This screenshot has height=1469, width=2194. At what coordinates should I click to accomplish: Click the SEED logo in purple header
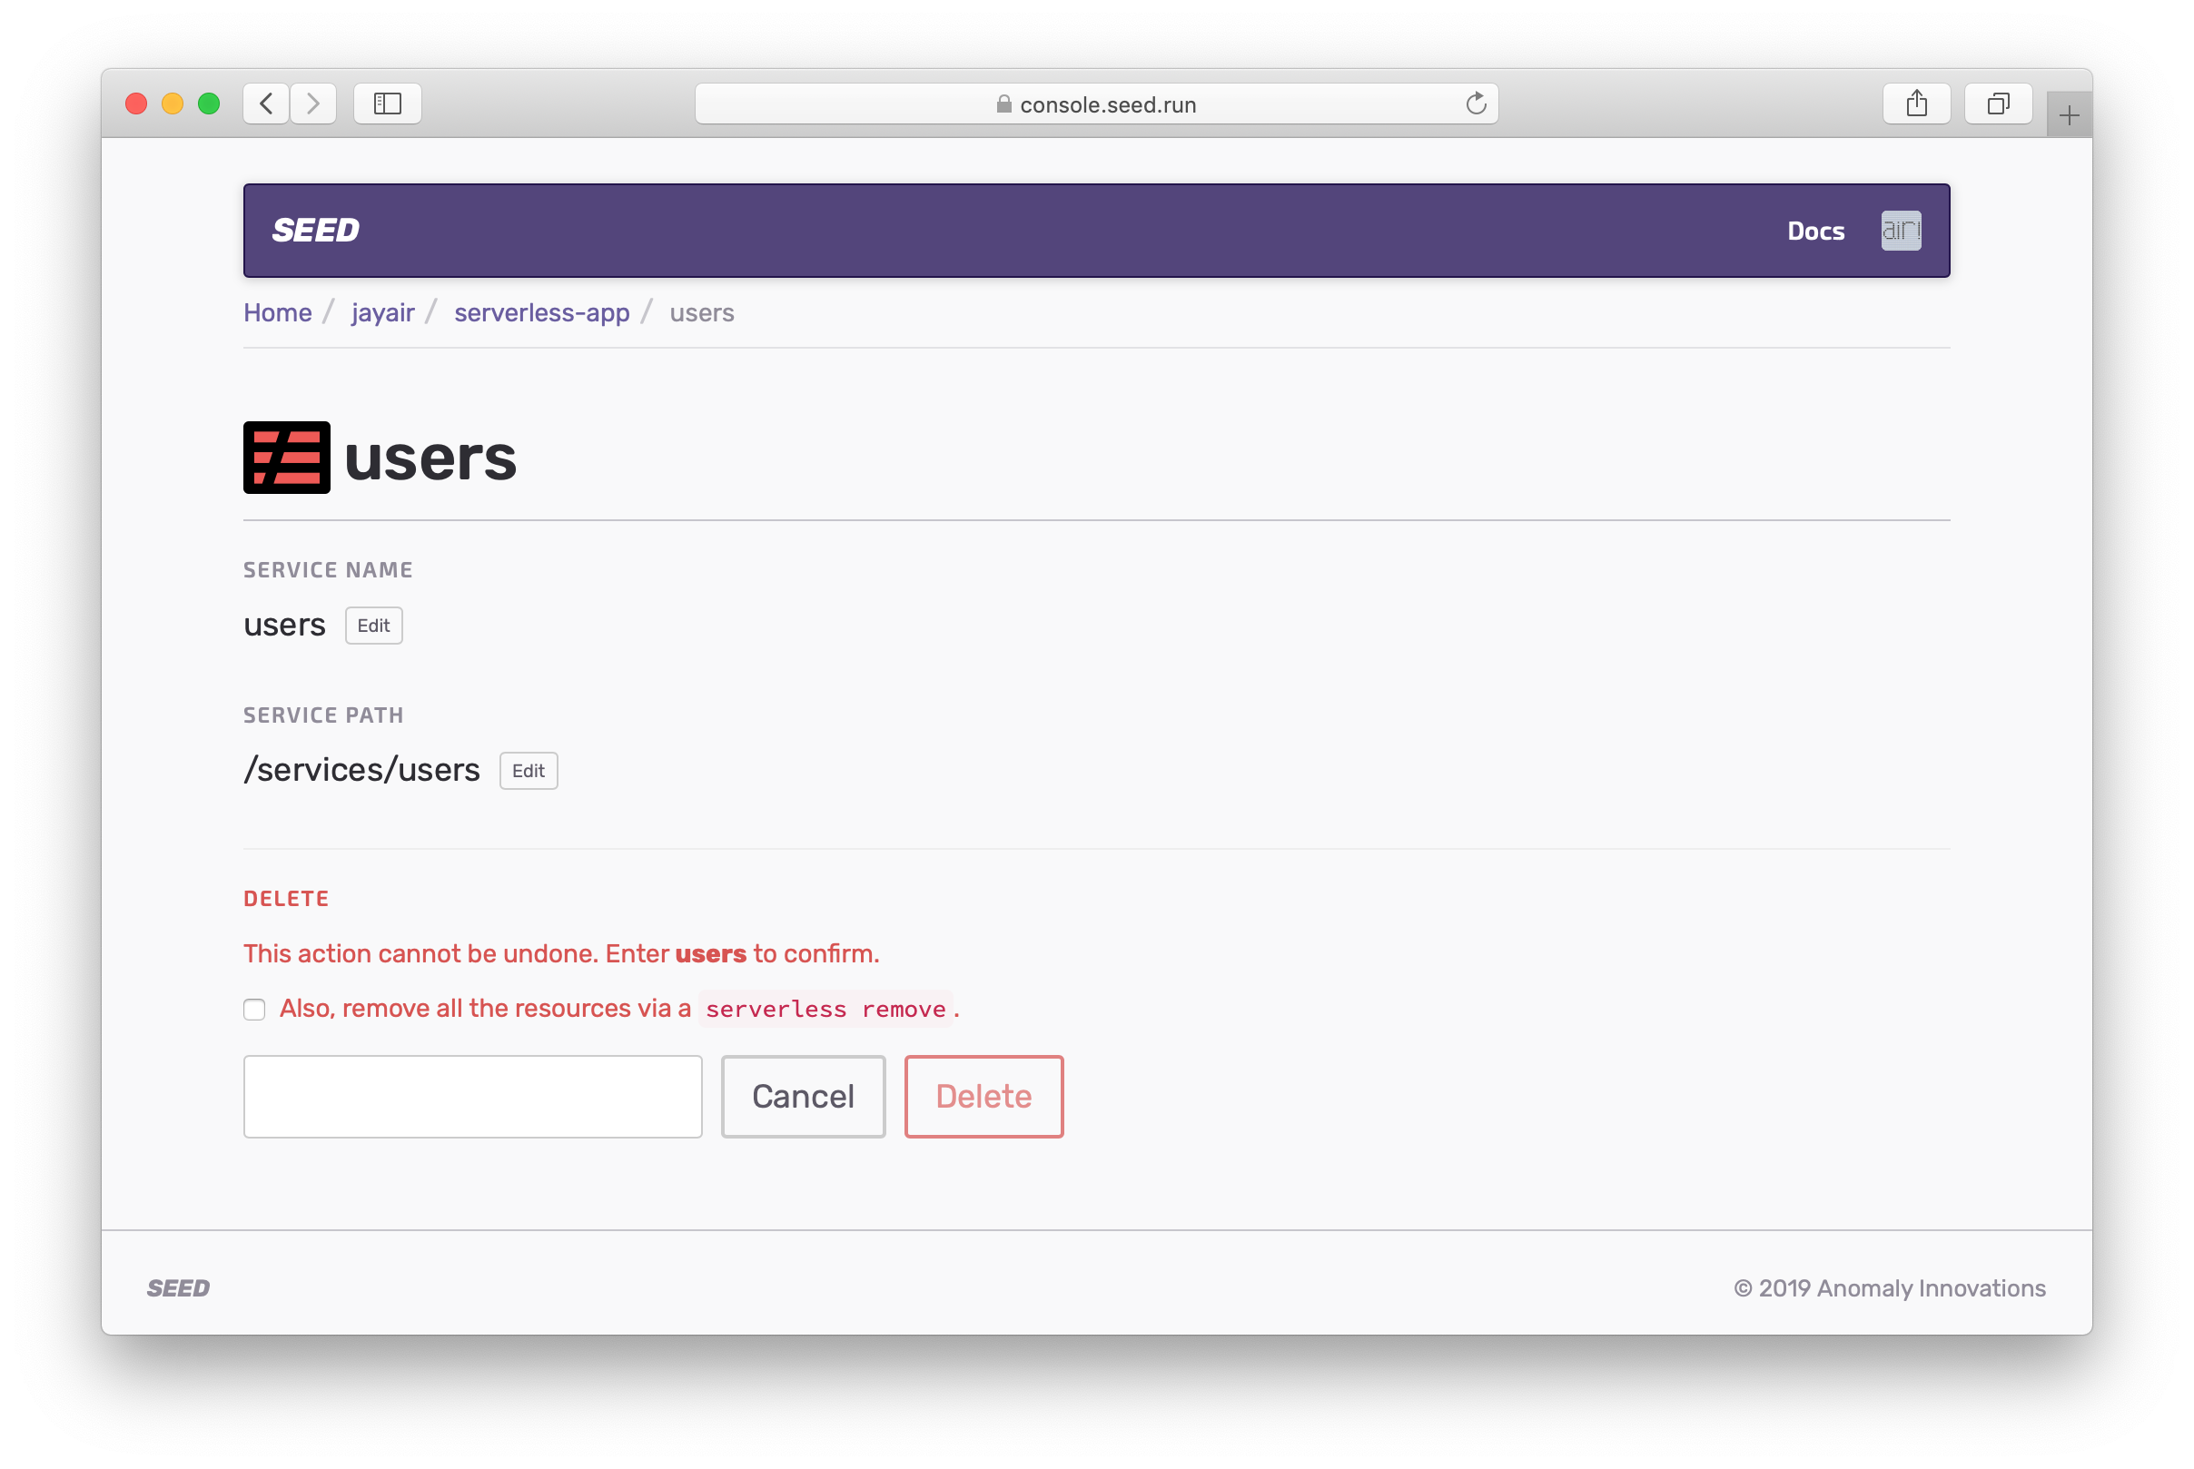[316, 231]
